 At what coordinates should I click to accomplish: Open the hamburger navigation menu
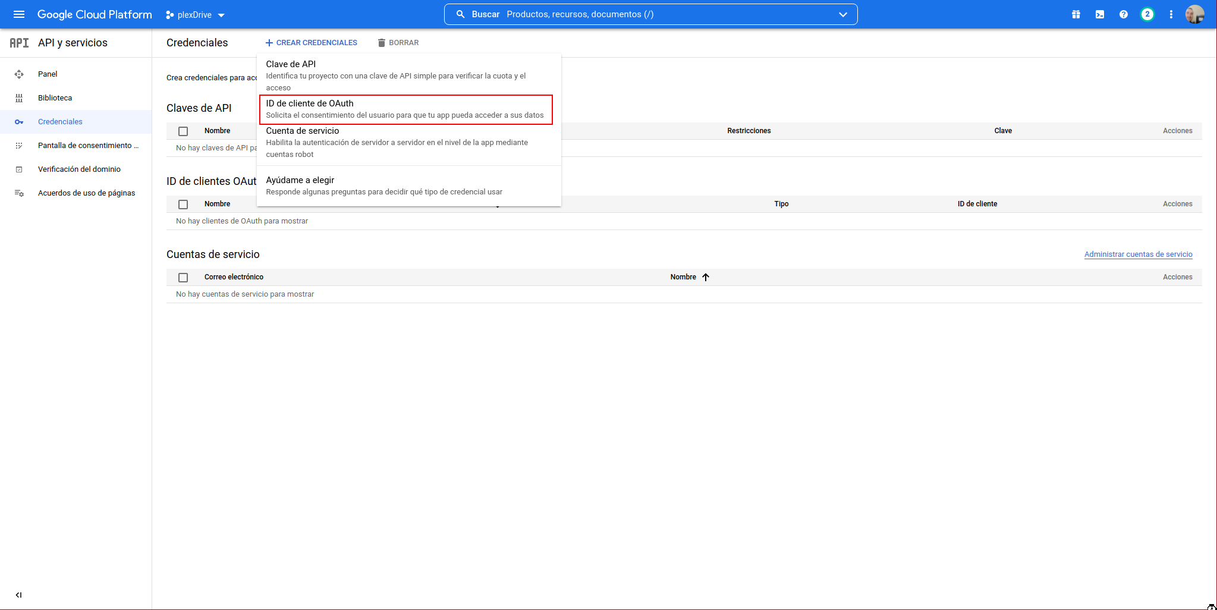tap(19, 14)
